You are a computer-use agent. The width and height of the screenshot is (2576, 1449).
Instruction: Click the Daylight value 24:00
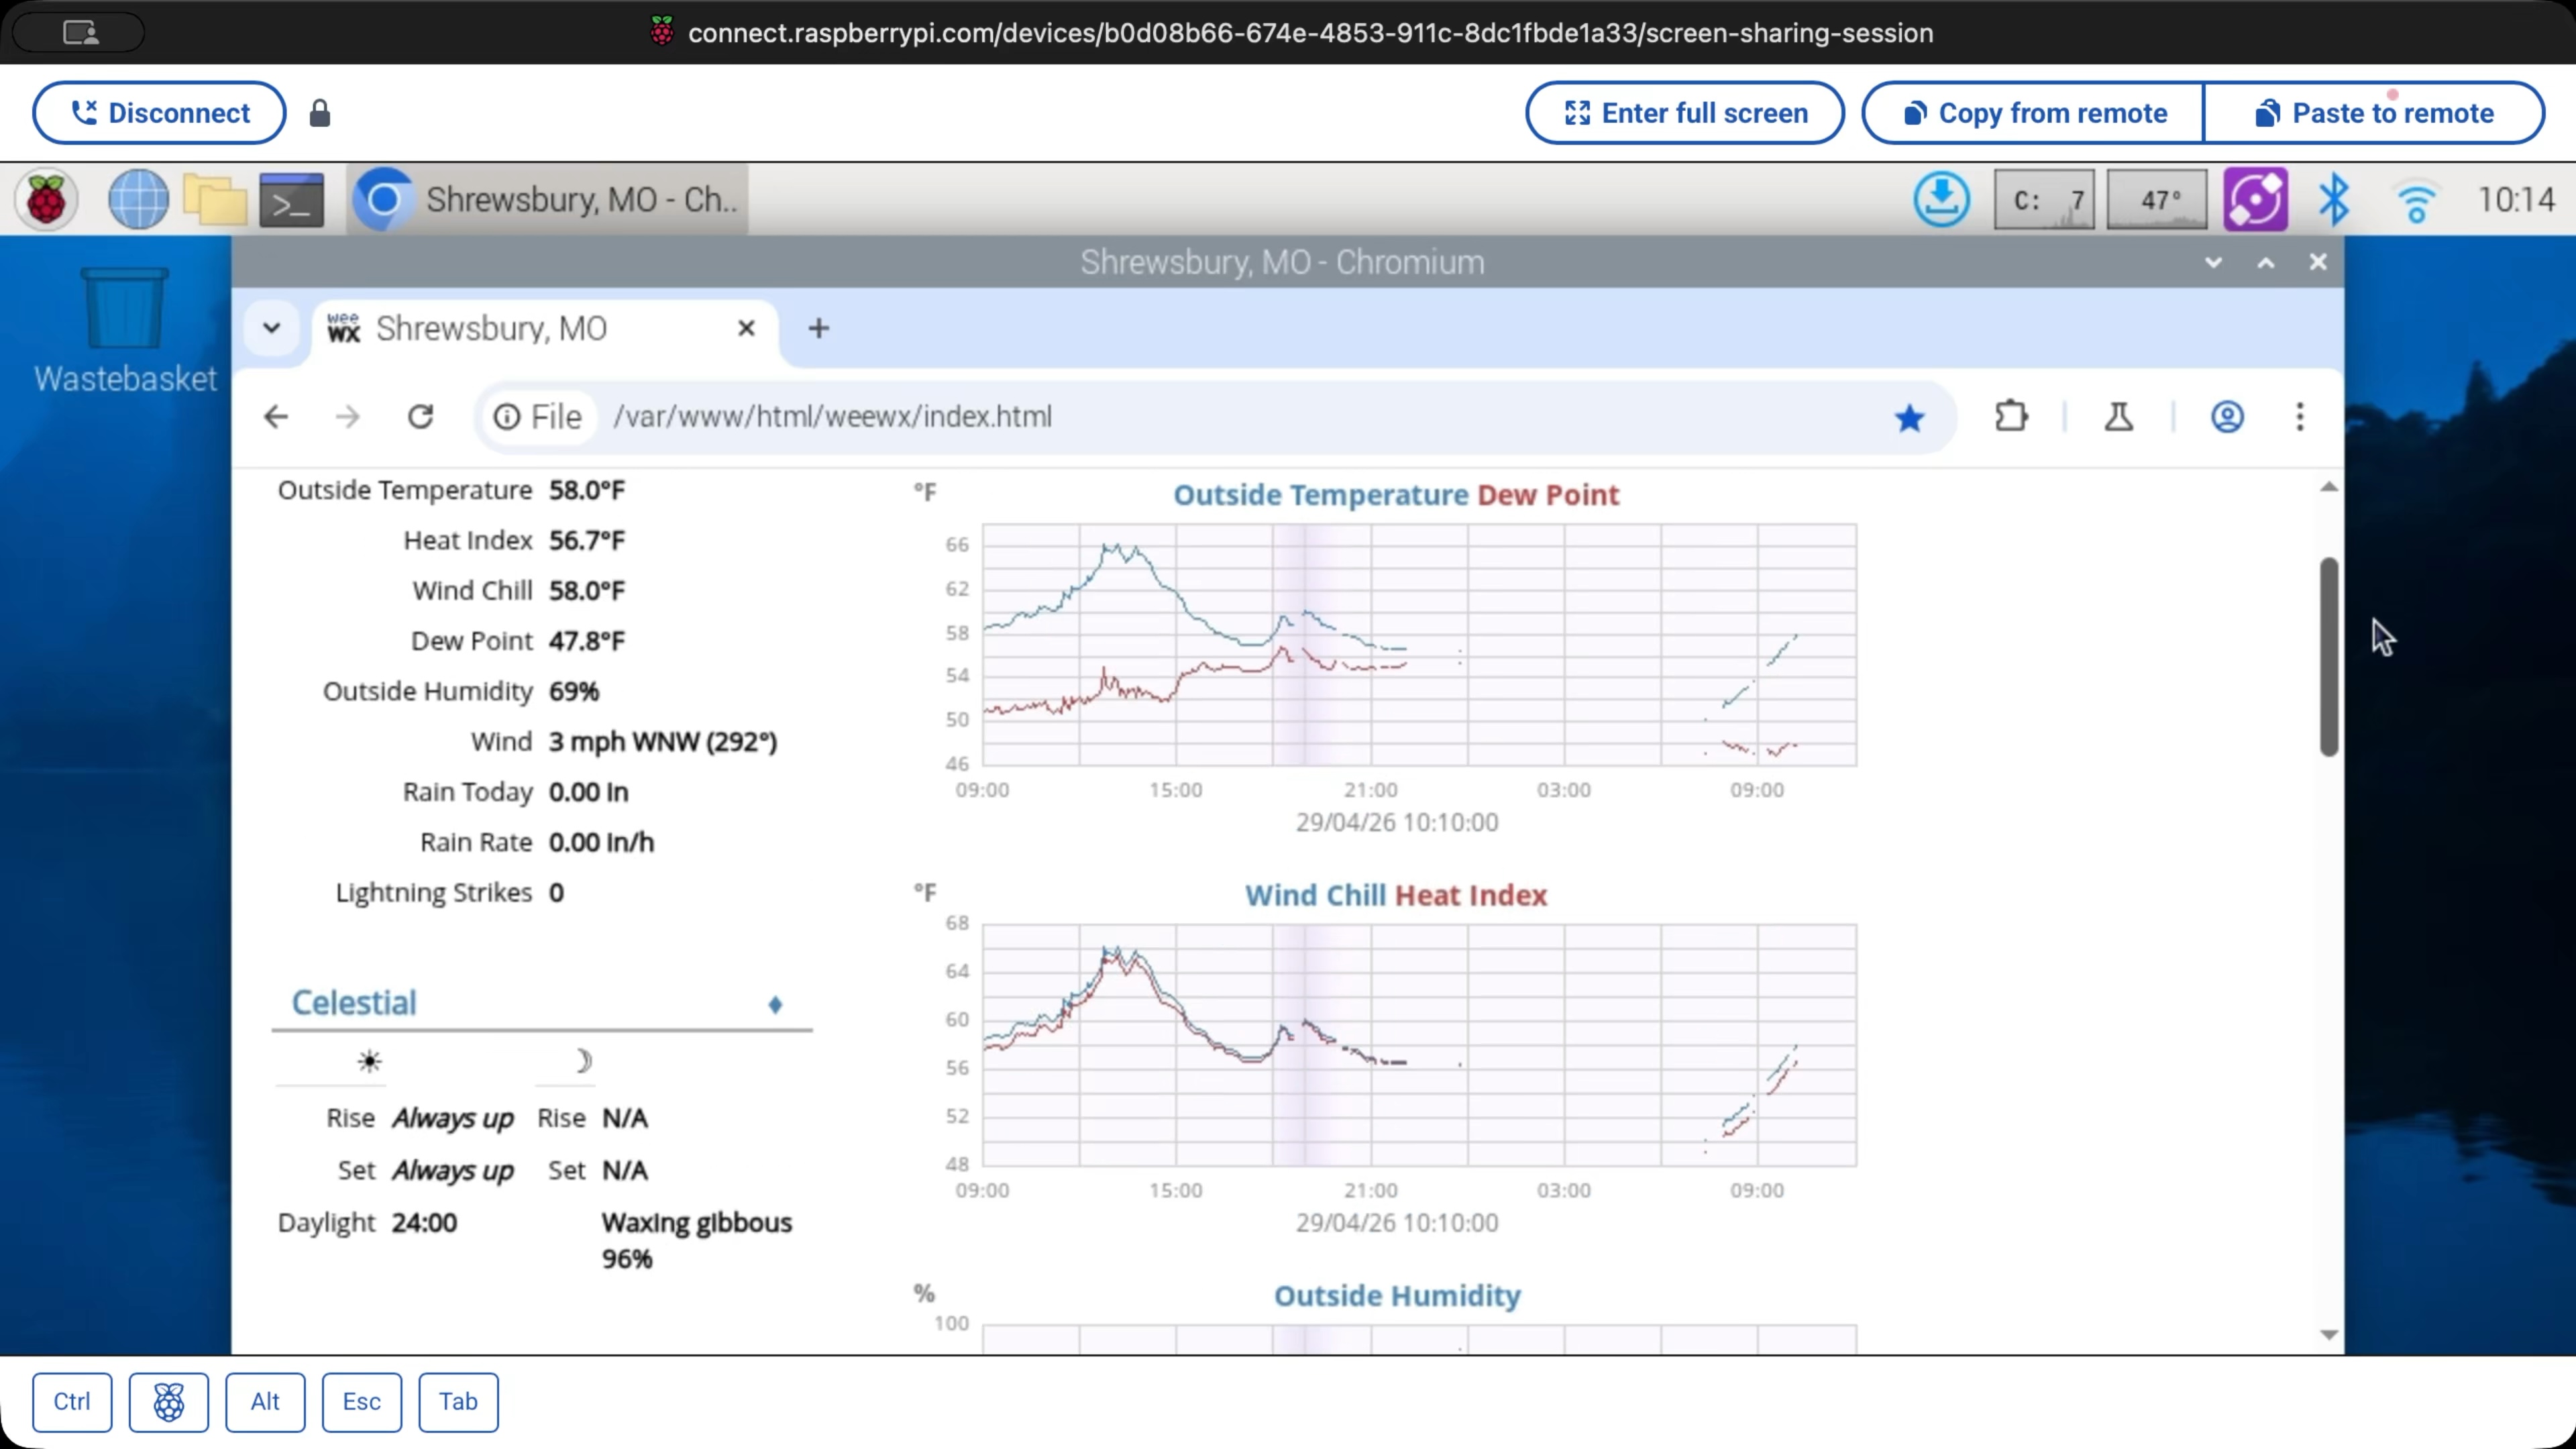[x=424, y=1223]
